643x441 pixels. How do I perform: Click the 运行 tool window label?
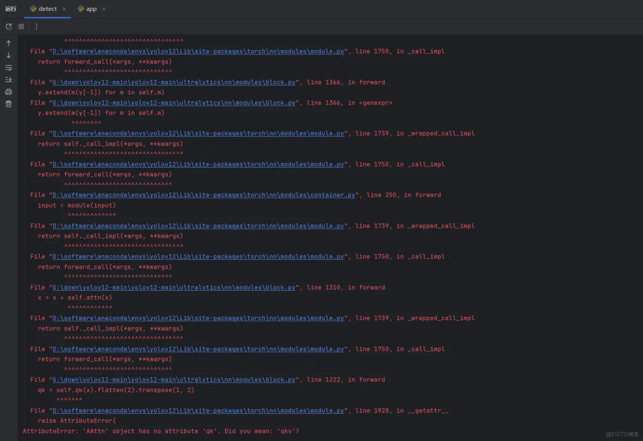10,9
